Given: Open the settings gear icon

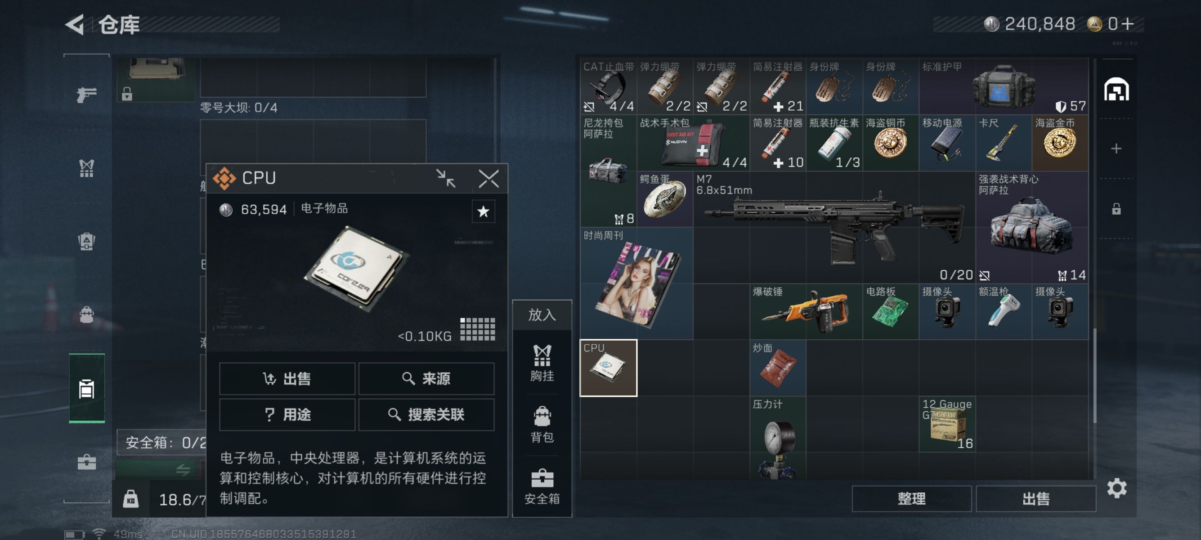Looking at the screenshot, I should pos(1116,488).
